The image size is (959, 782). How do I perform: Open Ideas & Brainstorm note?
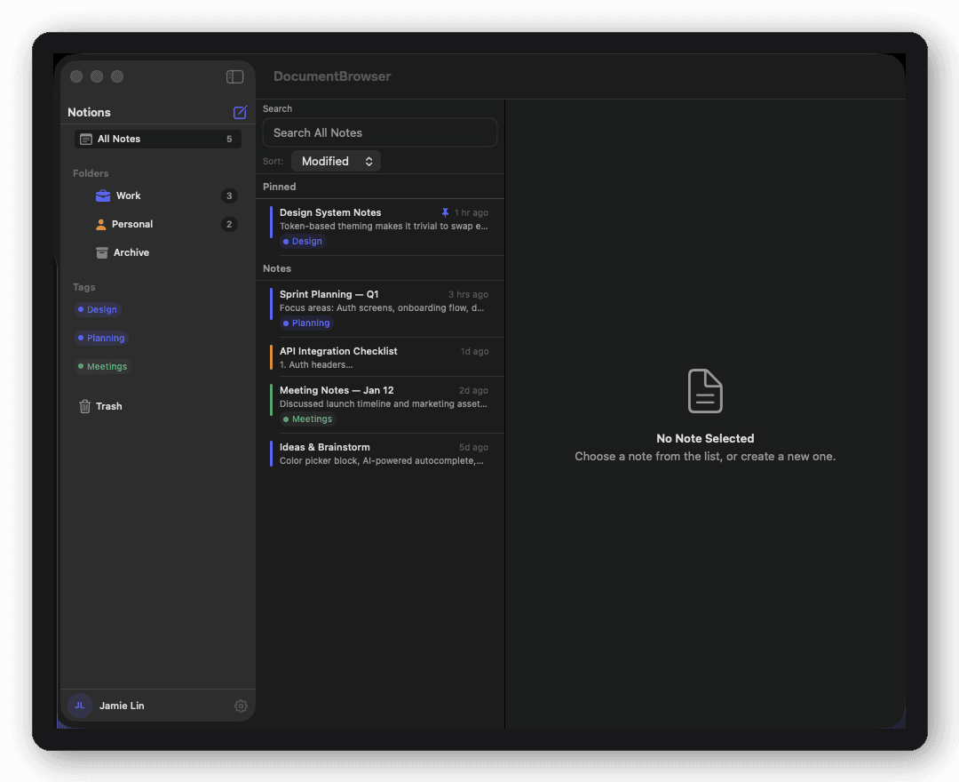point(380,453)
